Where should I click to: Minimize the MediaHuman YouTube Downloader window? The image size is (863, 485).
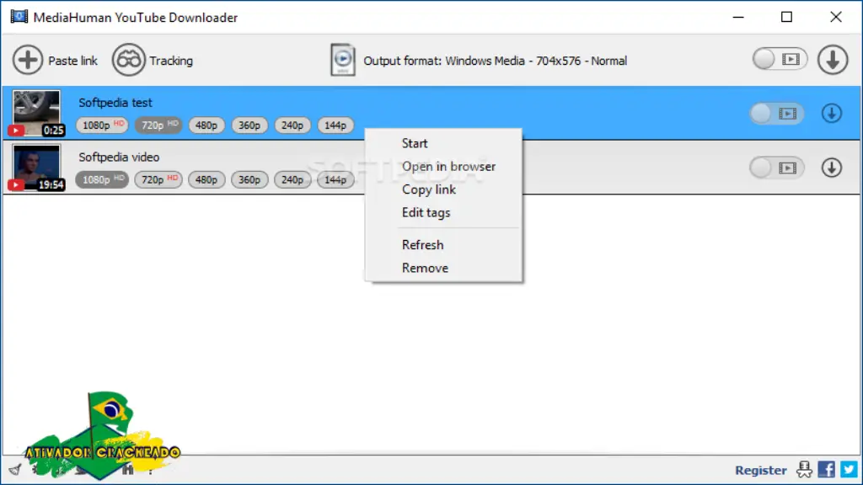tap(738, 17)
